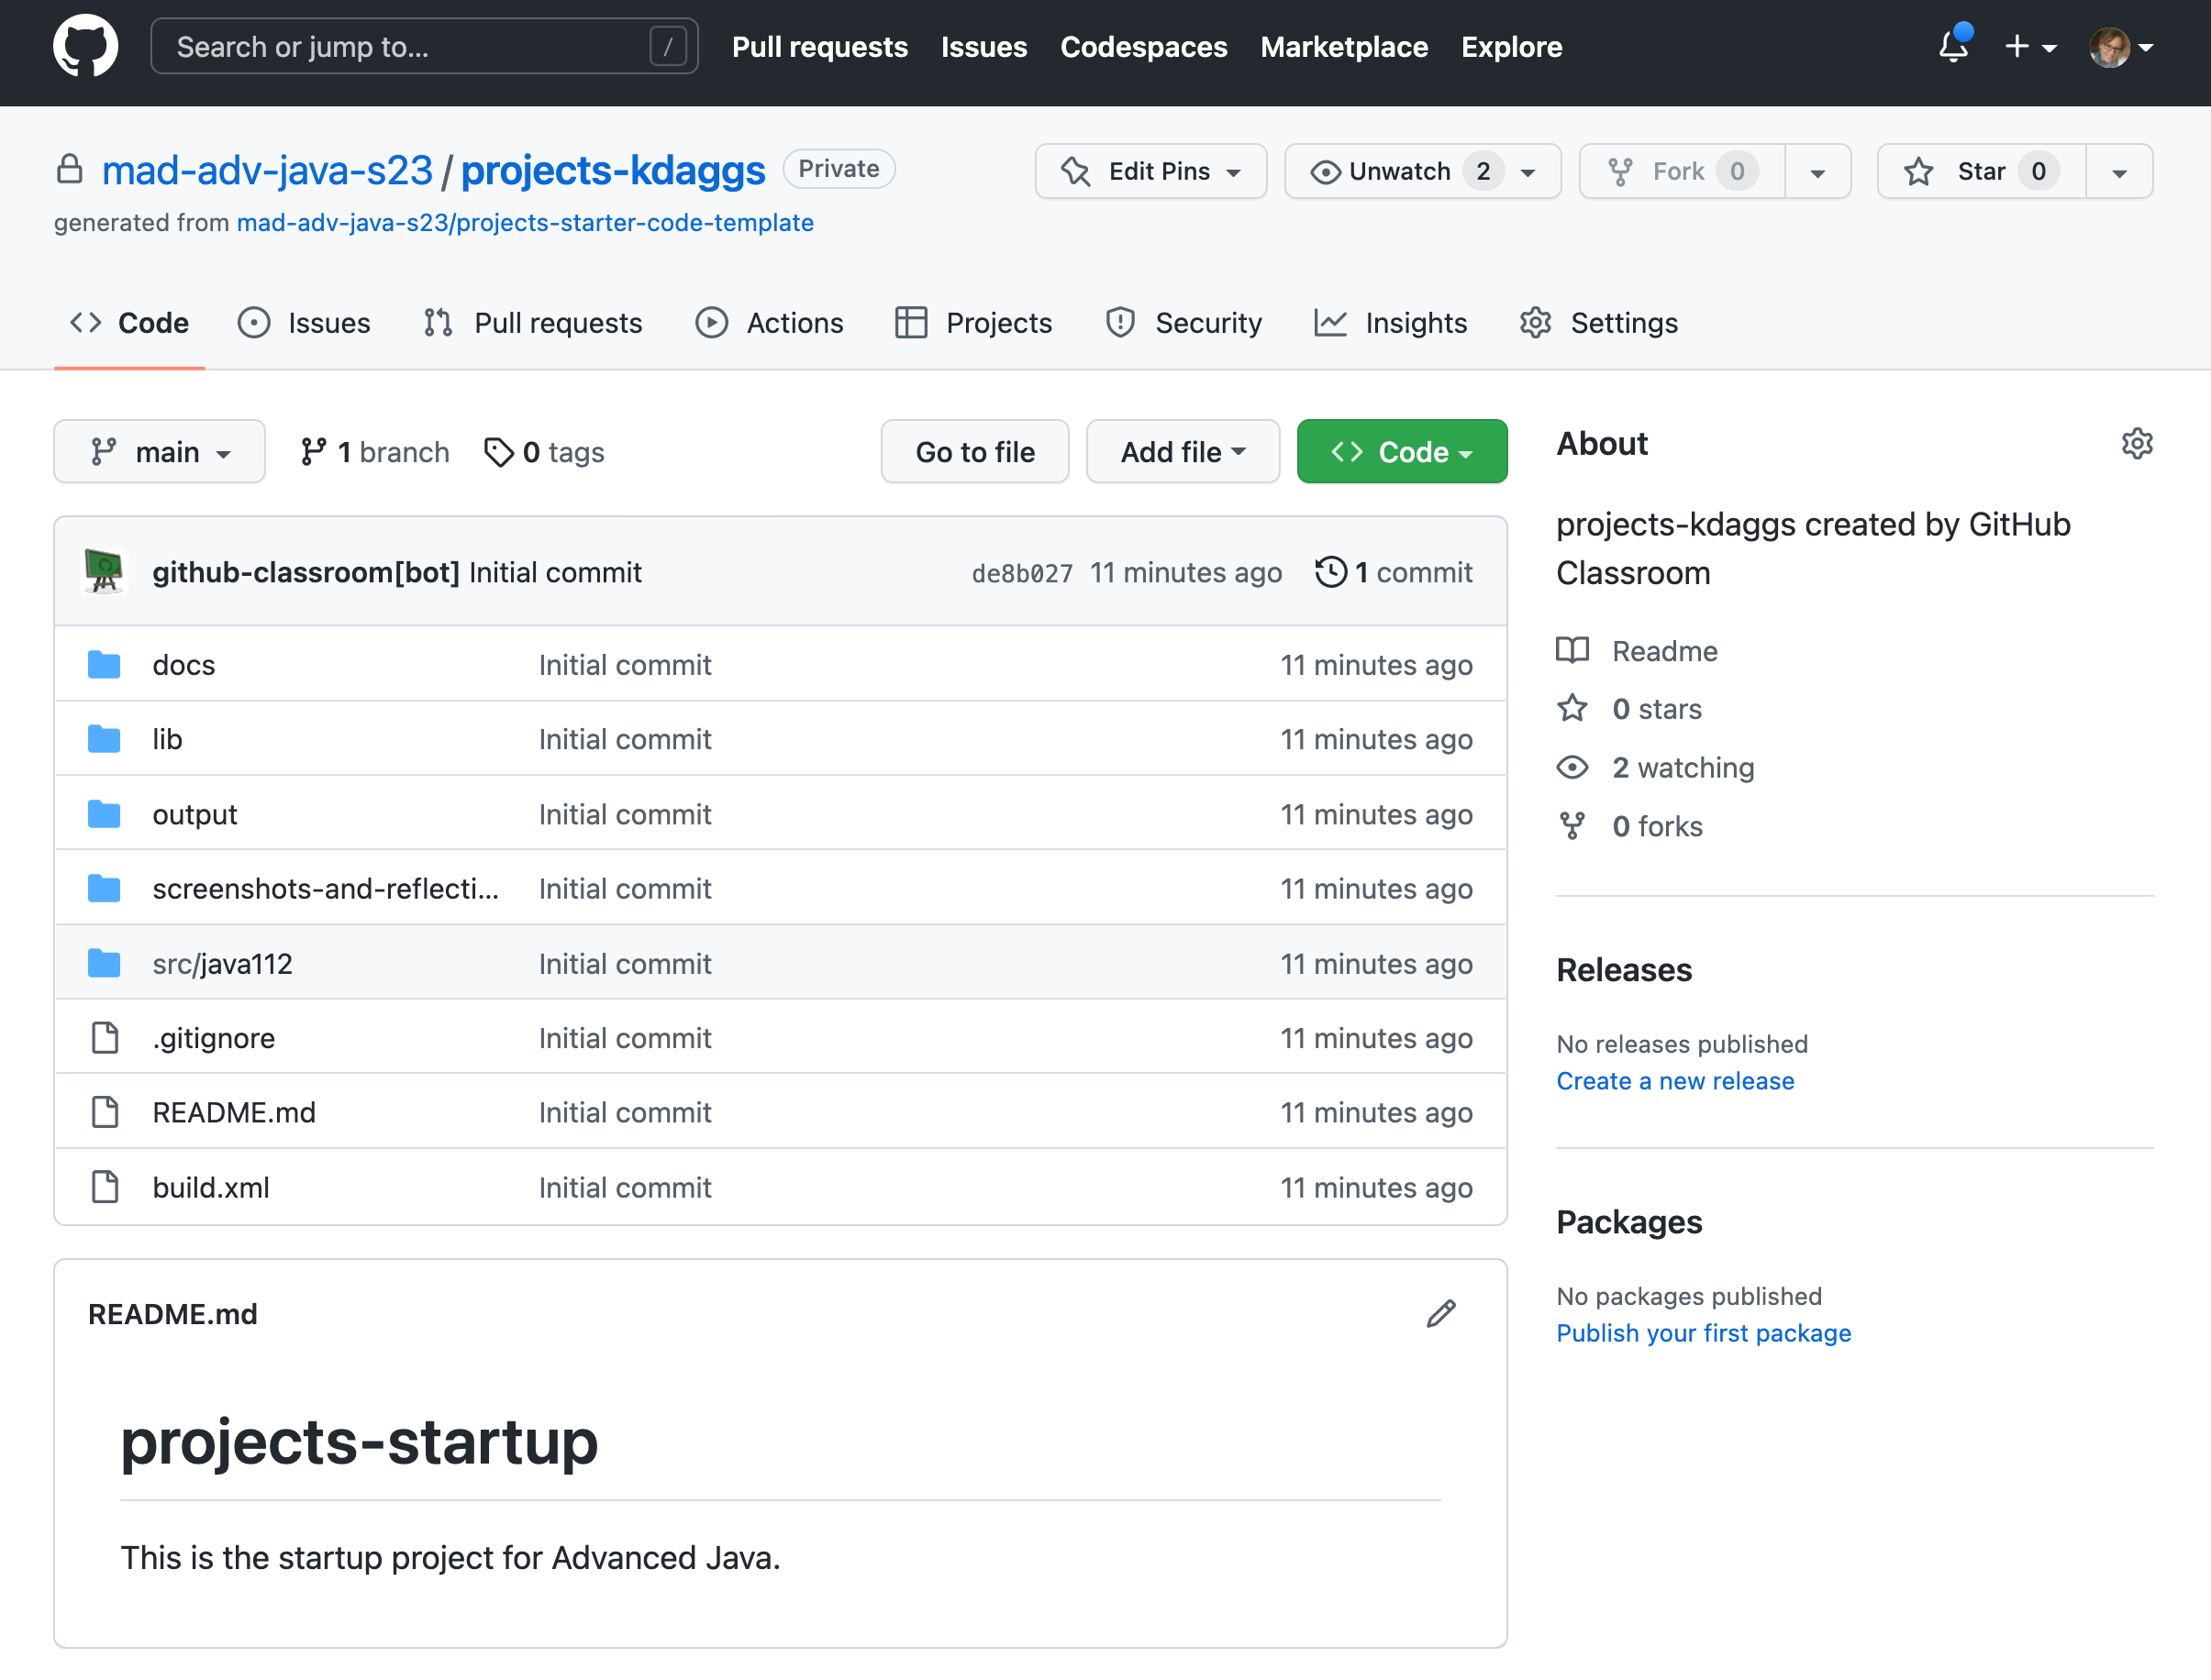Open the output folder

pyautogui.click(x=195, y=814)
